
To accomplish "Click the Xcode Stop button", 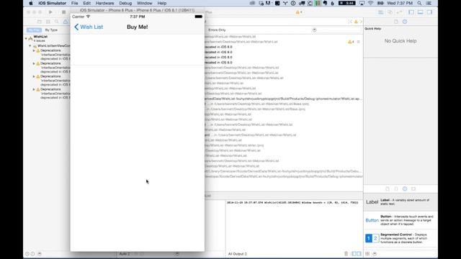I will tap(63, 12).
